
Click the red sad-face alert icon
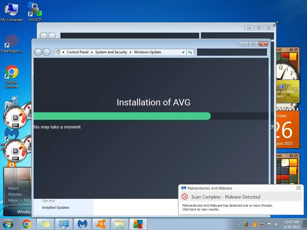[185, 196]
